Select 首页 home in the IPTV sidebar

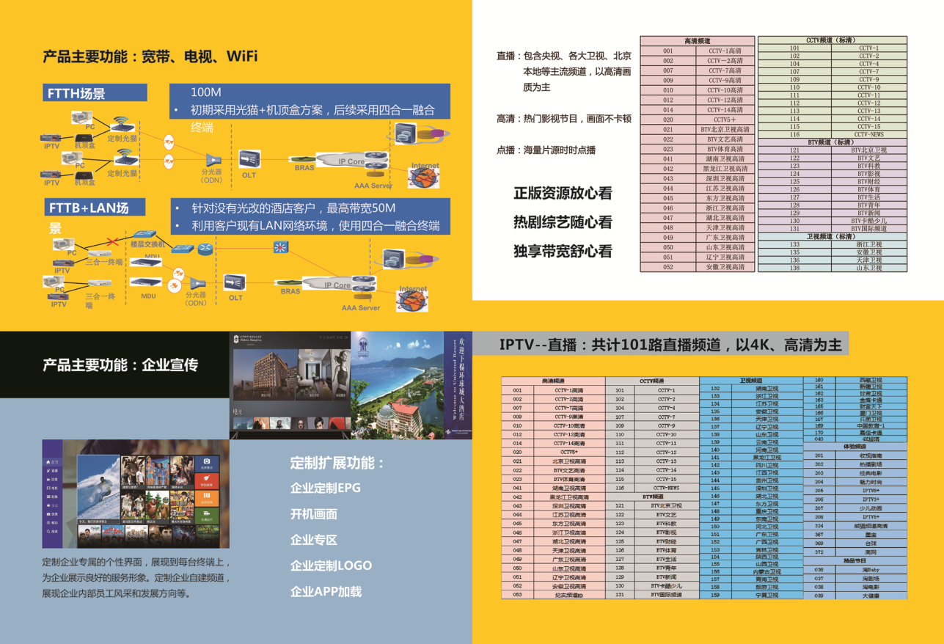point(53,462)
